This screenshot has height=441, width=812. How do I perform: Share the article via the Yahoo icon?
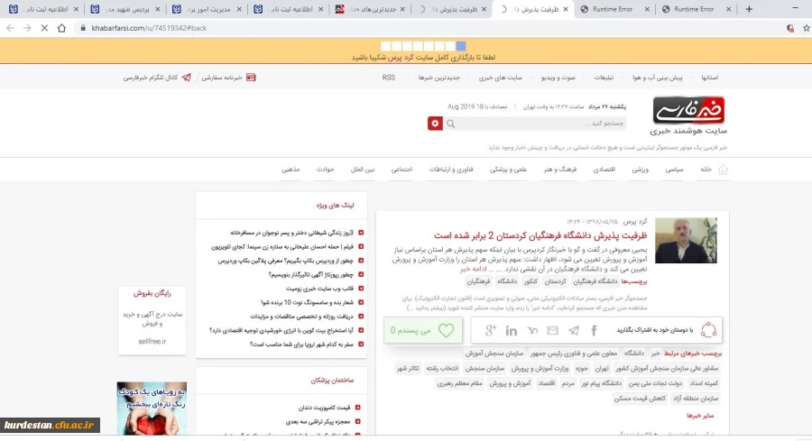532,330
